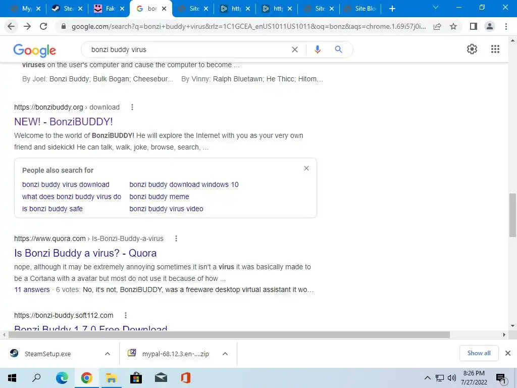Image resolution: width=517 pixels, height=388 pixels.
Task: Launch Microsoft Edge from taskbar
Action: point(62,378)
